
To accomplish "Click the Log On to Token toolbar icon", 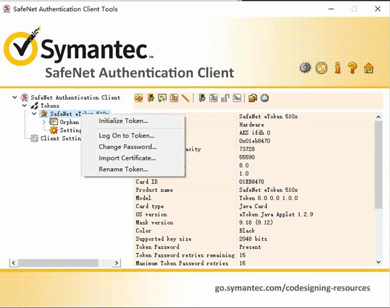I will (x=151, y=98).
